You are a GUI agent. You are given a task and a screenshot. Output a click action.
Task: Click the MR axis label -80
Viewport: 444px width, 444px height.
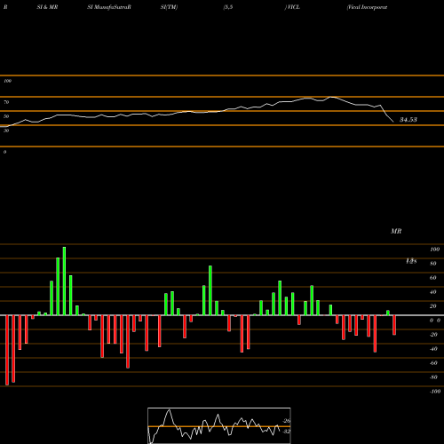click(433, 377)
